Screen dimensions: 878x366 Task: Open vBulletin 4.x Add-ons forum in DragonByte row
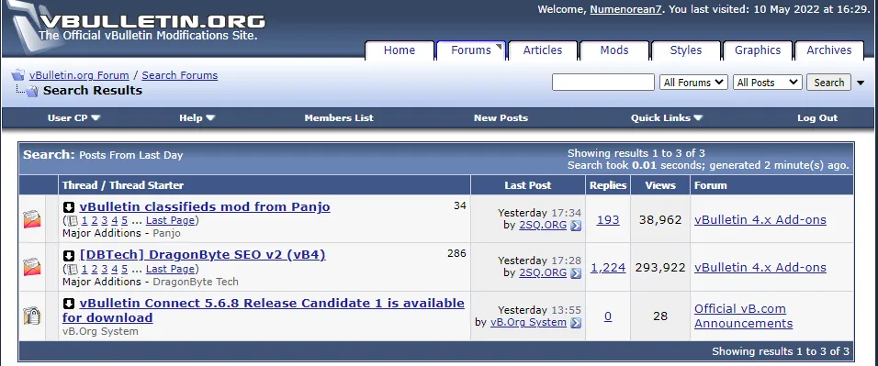coord(760,268)
